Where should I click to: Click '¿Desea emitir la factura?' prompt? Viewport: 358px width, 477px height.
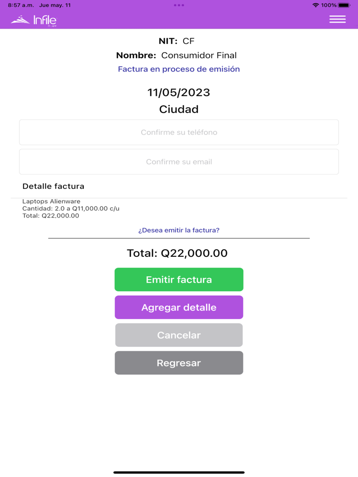[x=178, y=231]
